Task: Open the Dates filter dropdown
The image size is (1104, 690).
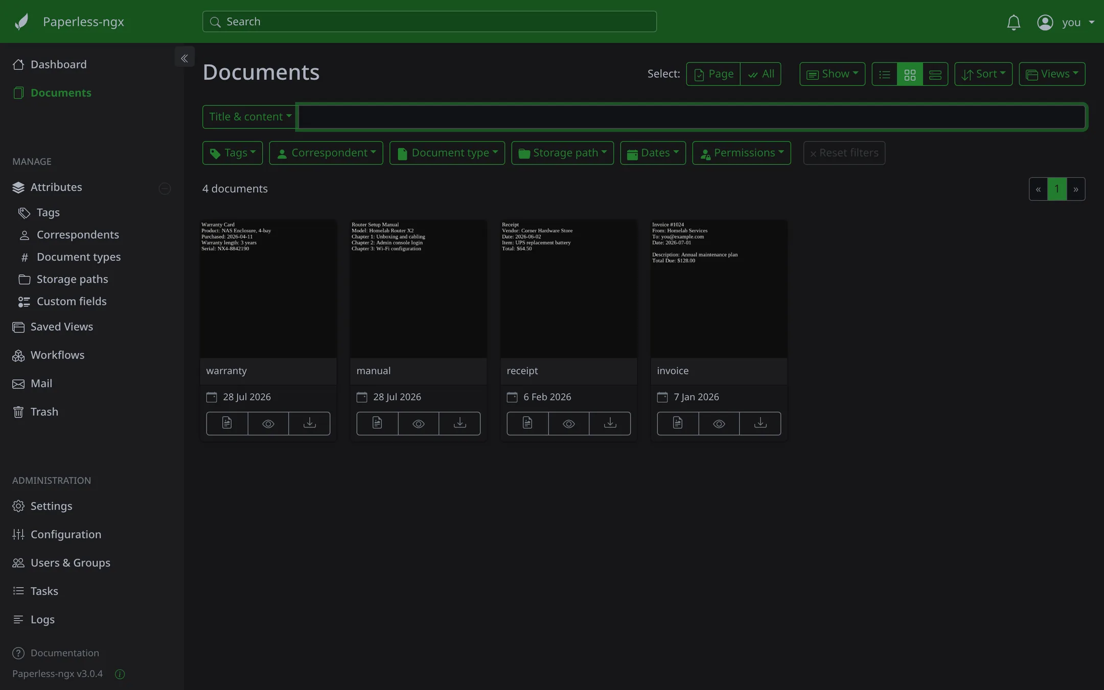Action: (653, 153)
